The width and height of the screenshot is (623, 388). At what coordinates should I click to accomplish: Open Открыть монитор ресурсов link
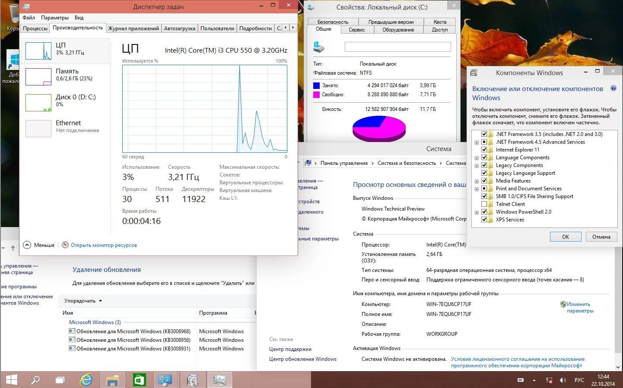pyautogui.click(x=104, y=245)
